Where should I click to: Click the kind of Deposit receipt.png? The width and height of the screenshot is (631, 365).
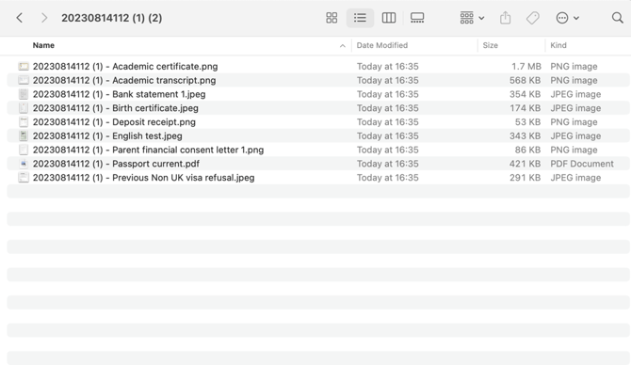tap(574, 121)
